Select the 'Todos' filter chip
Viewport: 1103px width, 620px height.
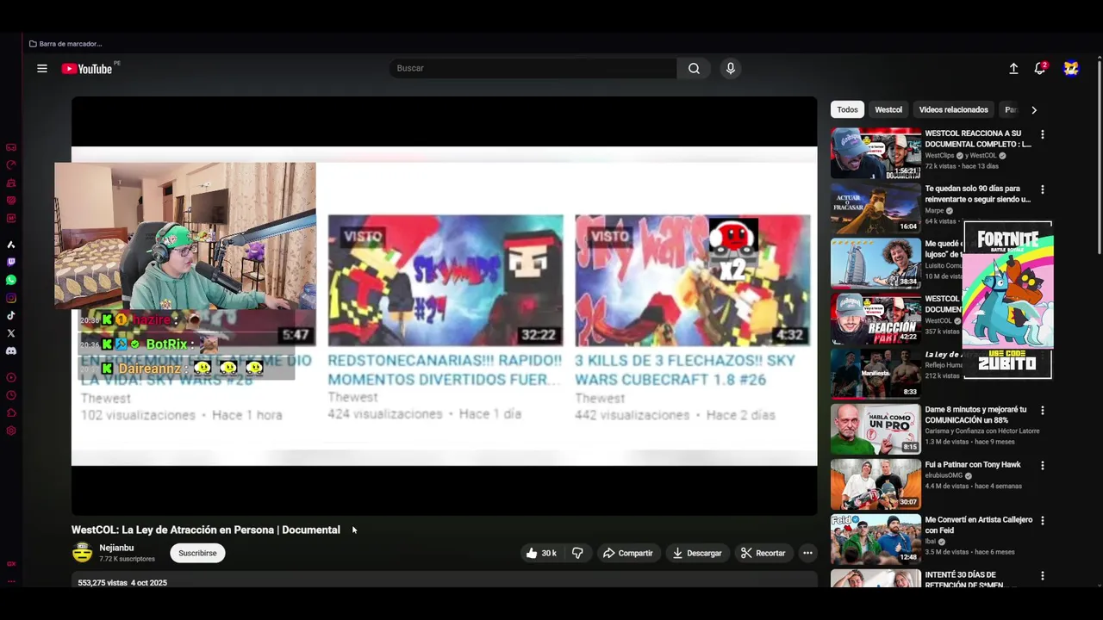point(847,110)
